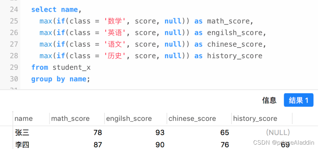Click the 张三 name cell
Screen dimensions: 319x149
coord(22,133)
